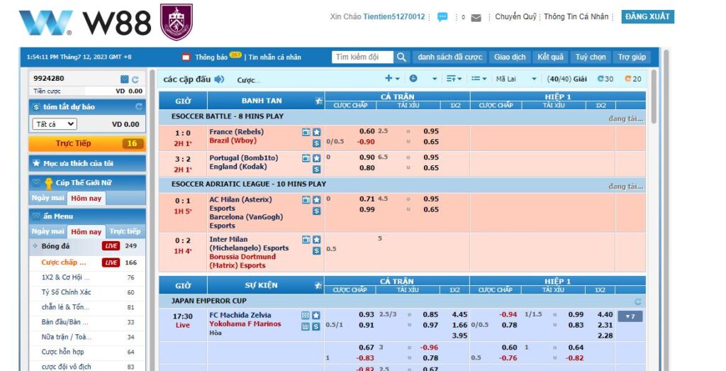This screenshot has height=371, width=726.
Task: Collapse the ẩn Menu section
Action: 87,216
